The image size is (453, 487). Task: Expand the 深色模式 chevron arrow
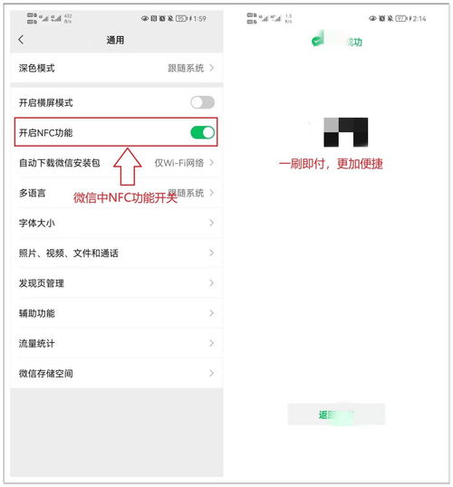point(211,68)
